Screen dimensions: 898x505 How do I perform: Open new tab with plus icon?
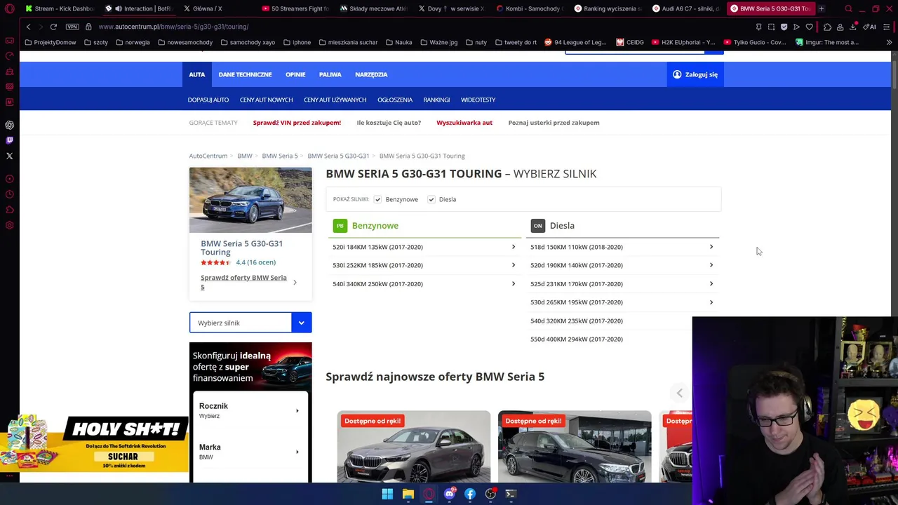822,8
